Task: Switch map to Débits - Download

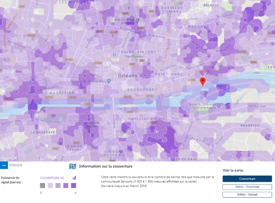Action: click(x=247, y=187)
